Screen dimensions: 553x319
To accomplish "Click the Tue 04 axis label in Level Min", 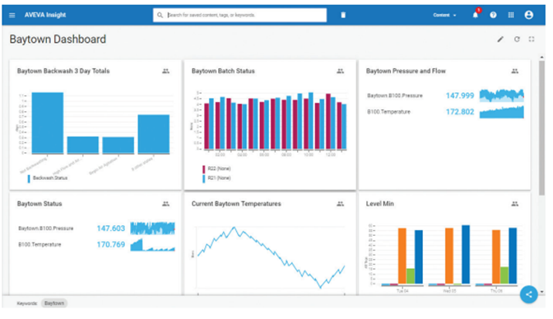I will [x=402, y=291].
